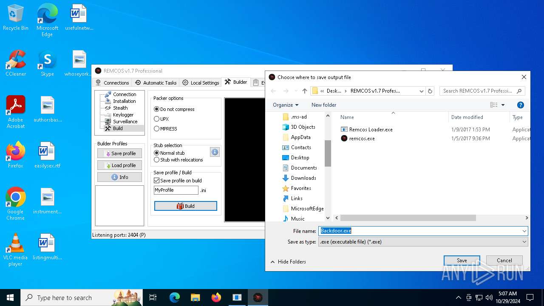Viewport: 544px width, 306px height.
Task: Toggle Save profile on build checkbox
Action: [178, 181]
